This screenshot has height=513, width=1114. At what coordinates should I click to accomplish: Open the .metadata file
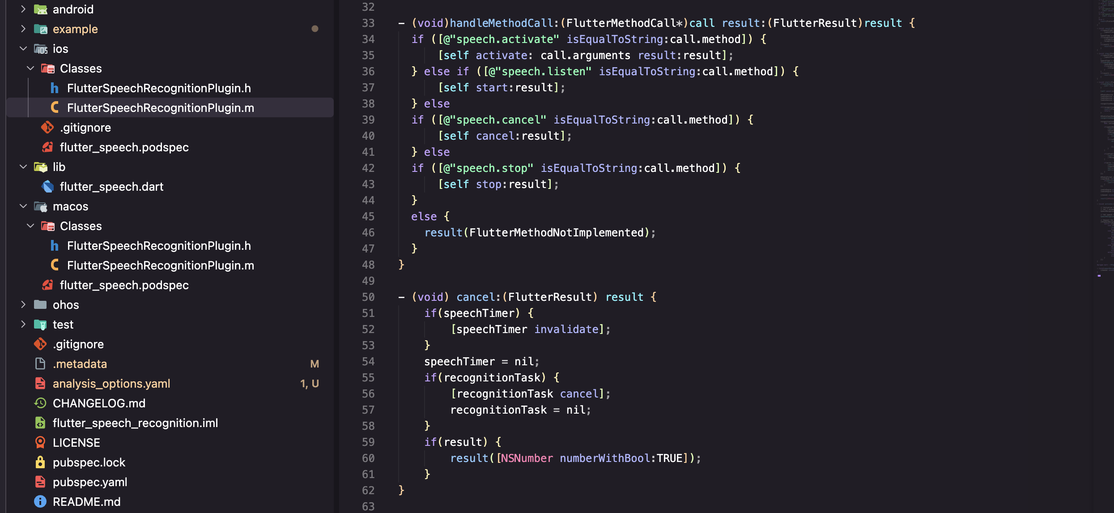point(80,364)
